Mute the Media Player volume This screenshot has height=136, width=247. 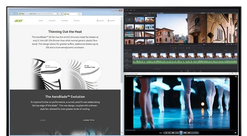tap(189, 133)
